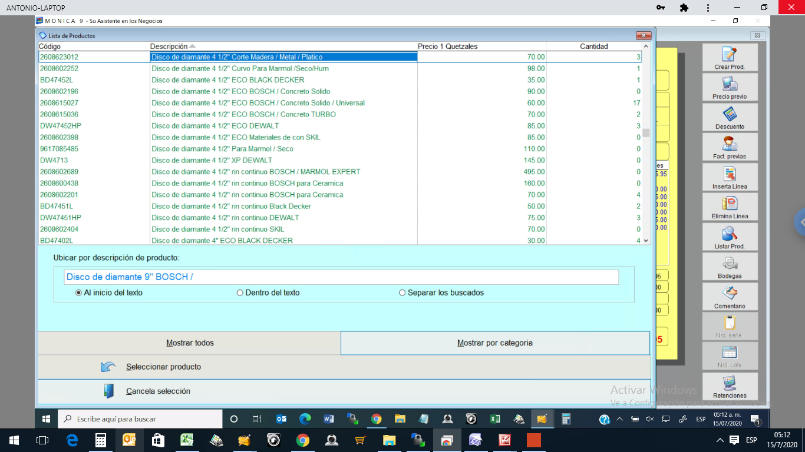This screenshot has width=805, height=452.
Task: Click inside product description search field
Action: point(342,277)
